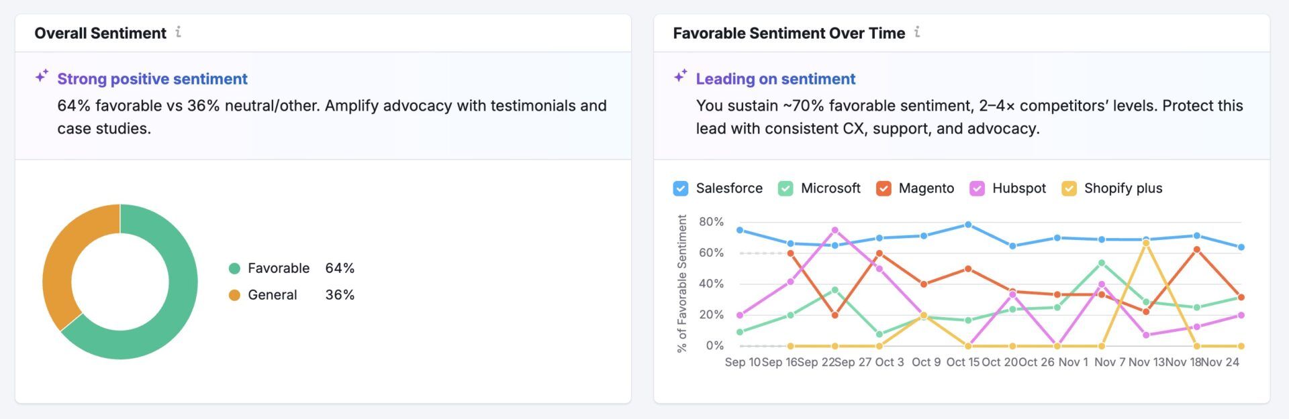Click the sparkle icon beside Leading on sentiment
The image size is (1289, 419).
681,76
